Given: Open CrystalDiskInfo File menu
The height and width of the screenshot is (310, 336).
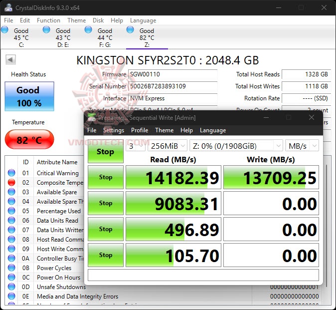Looking at the screenshot, I should 8,20.
